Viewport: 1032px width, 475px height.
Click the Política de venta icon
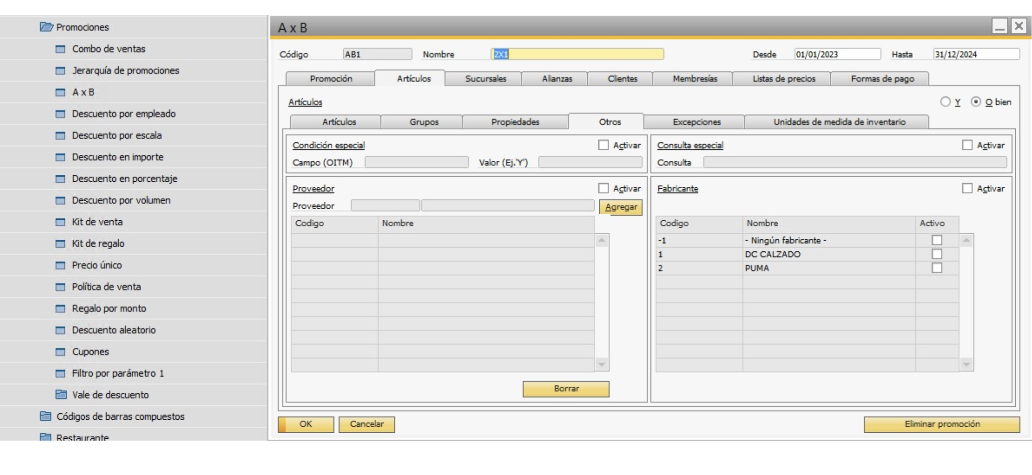(61, 287)
